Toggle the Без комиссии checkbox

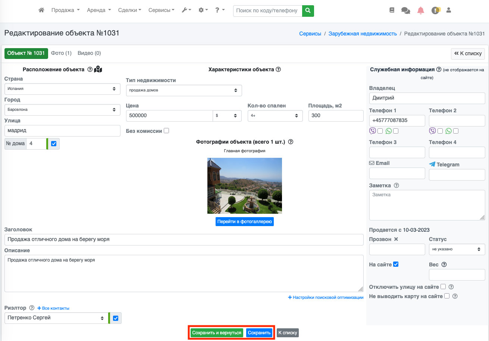(166, 131)
